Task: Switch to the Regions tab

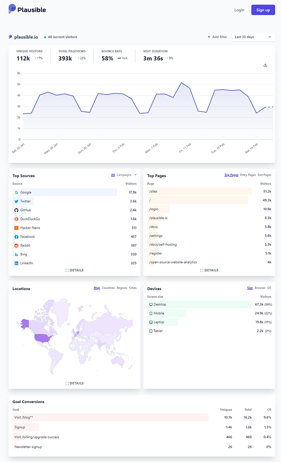Action: [122, 288]
